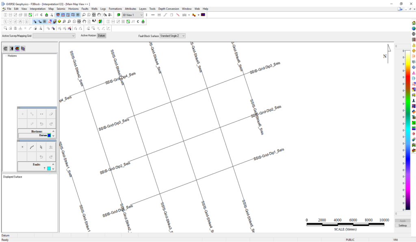Toggle the fault color box next to question mark
The image size is (416, 242).
click(x=49, y=168)
